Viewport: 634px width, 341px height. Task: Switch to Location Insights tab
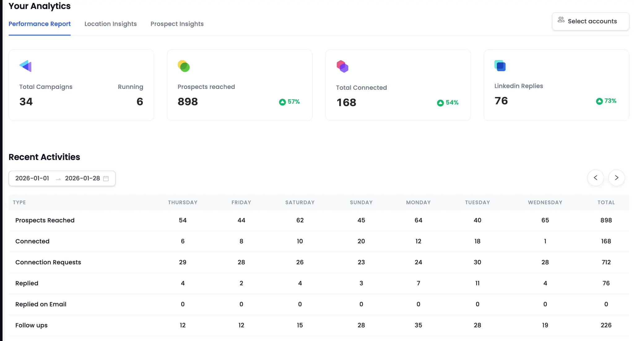tap(111, 24)
